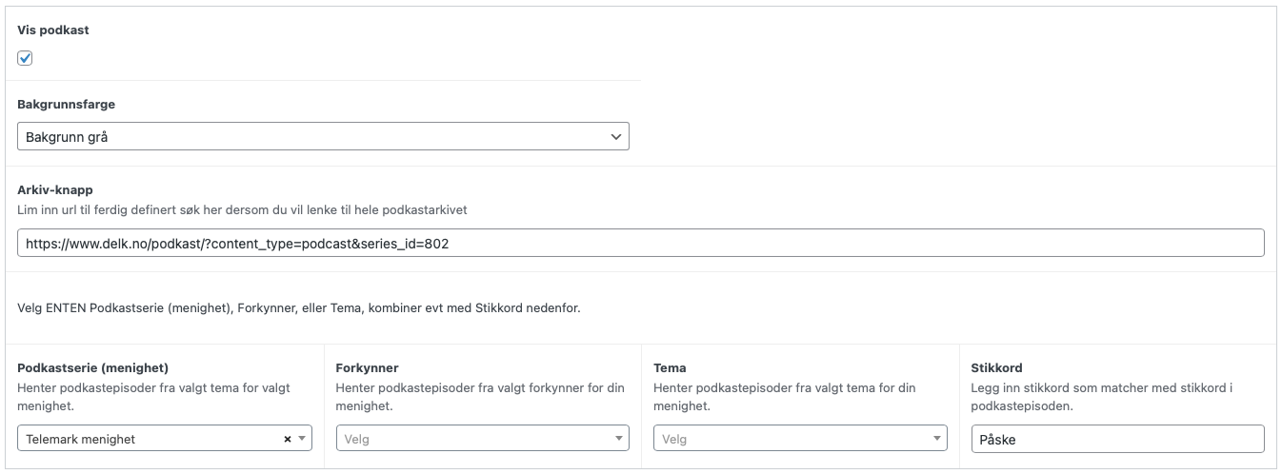
Task: Open the Forkynner Velg dropdown
Action: [x=483, y=438]
